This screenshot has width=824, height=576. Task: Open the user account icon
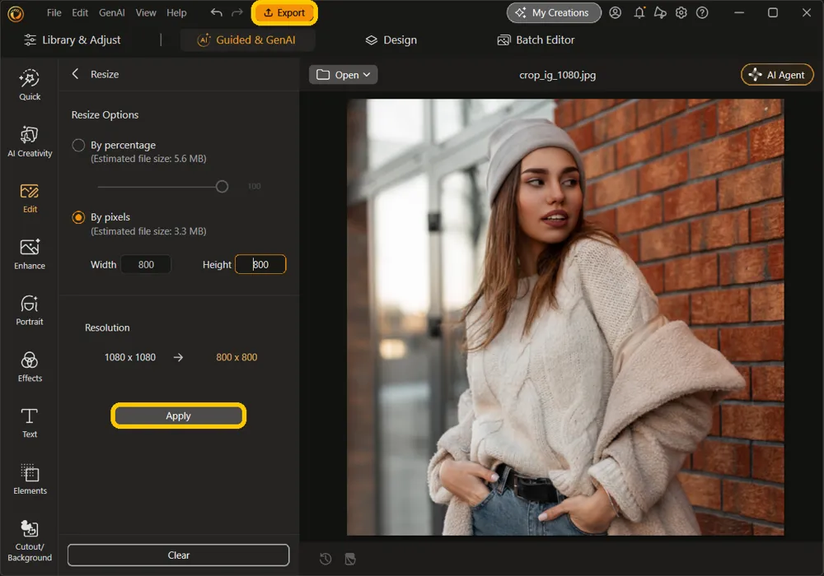pos(616,12)
